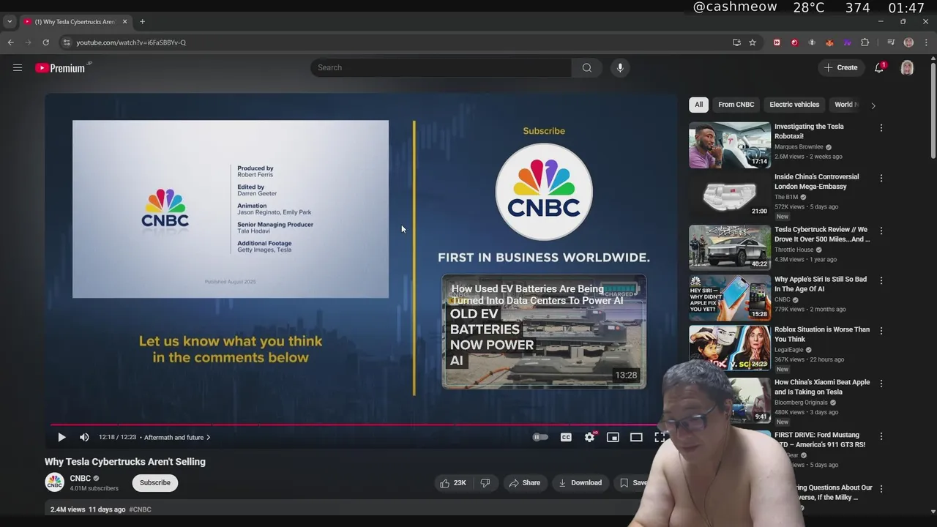Open the MetaMask fox extension

tap(829, 42)
